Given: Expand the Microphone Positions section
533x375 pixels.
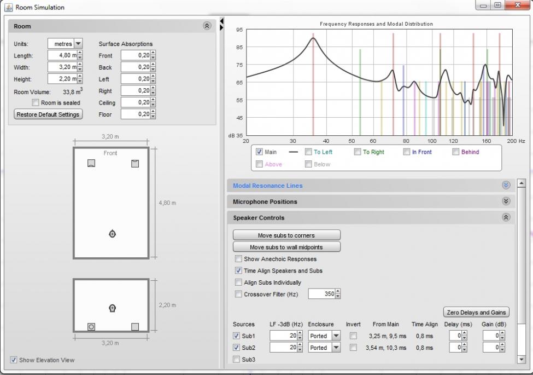Looking at the screenshot, I should [505, 201].
